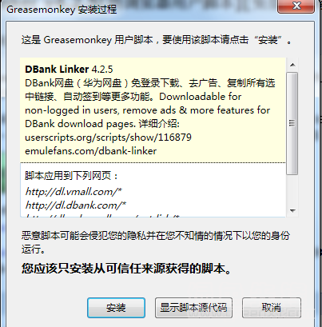Click the bold trusted-source warning text
Screen dimensions: 322x327
[x=126, y=269]
